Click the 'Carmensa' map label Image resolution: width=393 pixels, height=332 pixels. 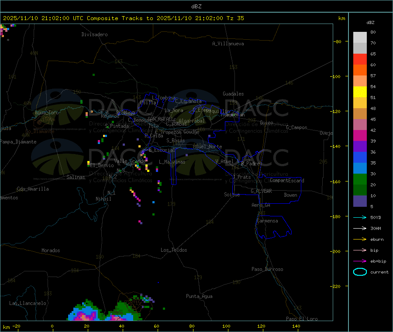coord(267,221)
